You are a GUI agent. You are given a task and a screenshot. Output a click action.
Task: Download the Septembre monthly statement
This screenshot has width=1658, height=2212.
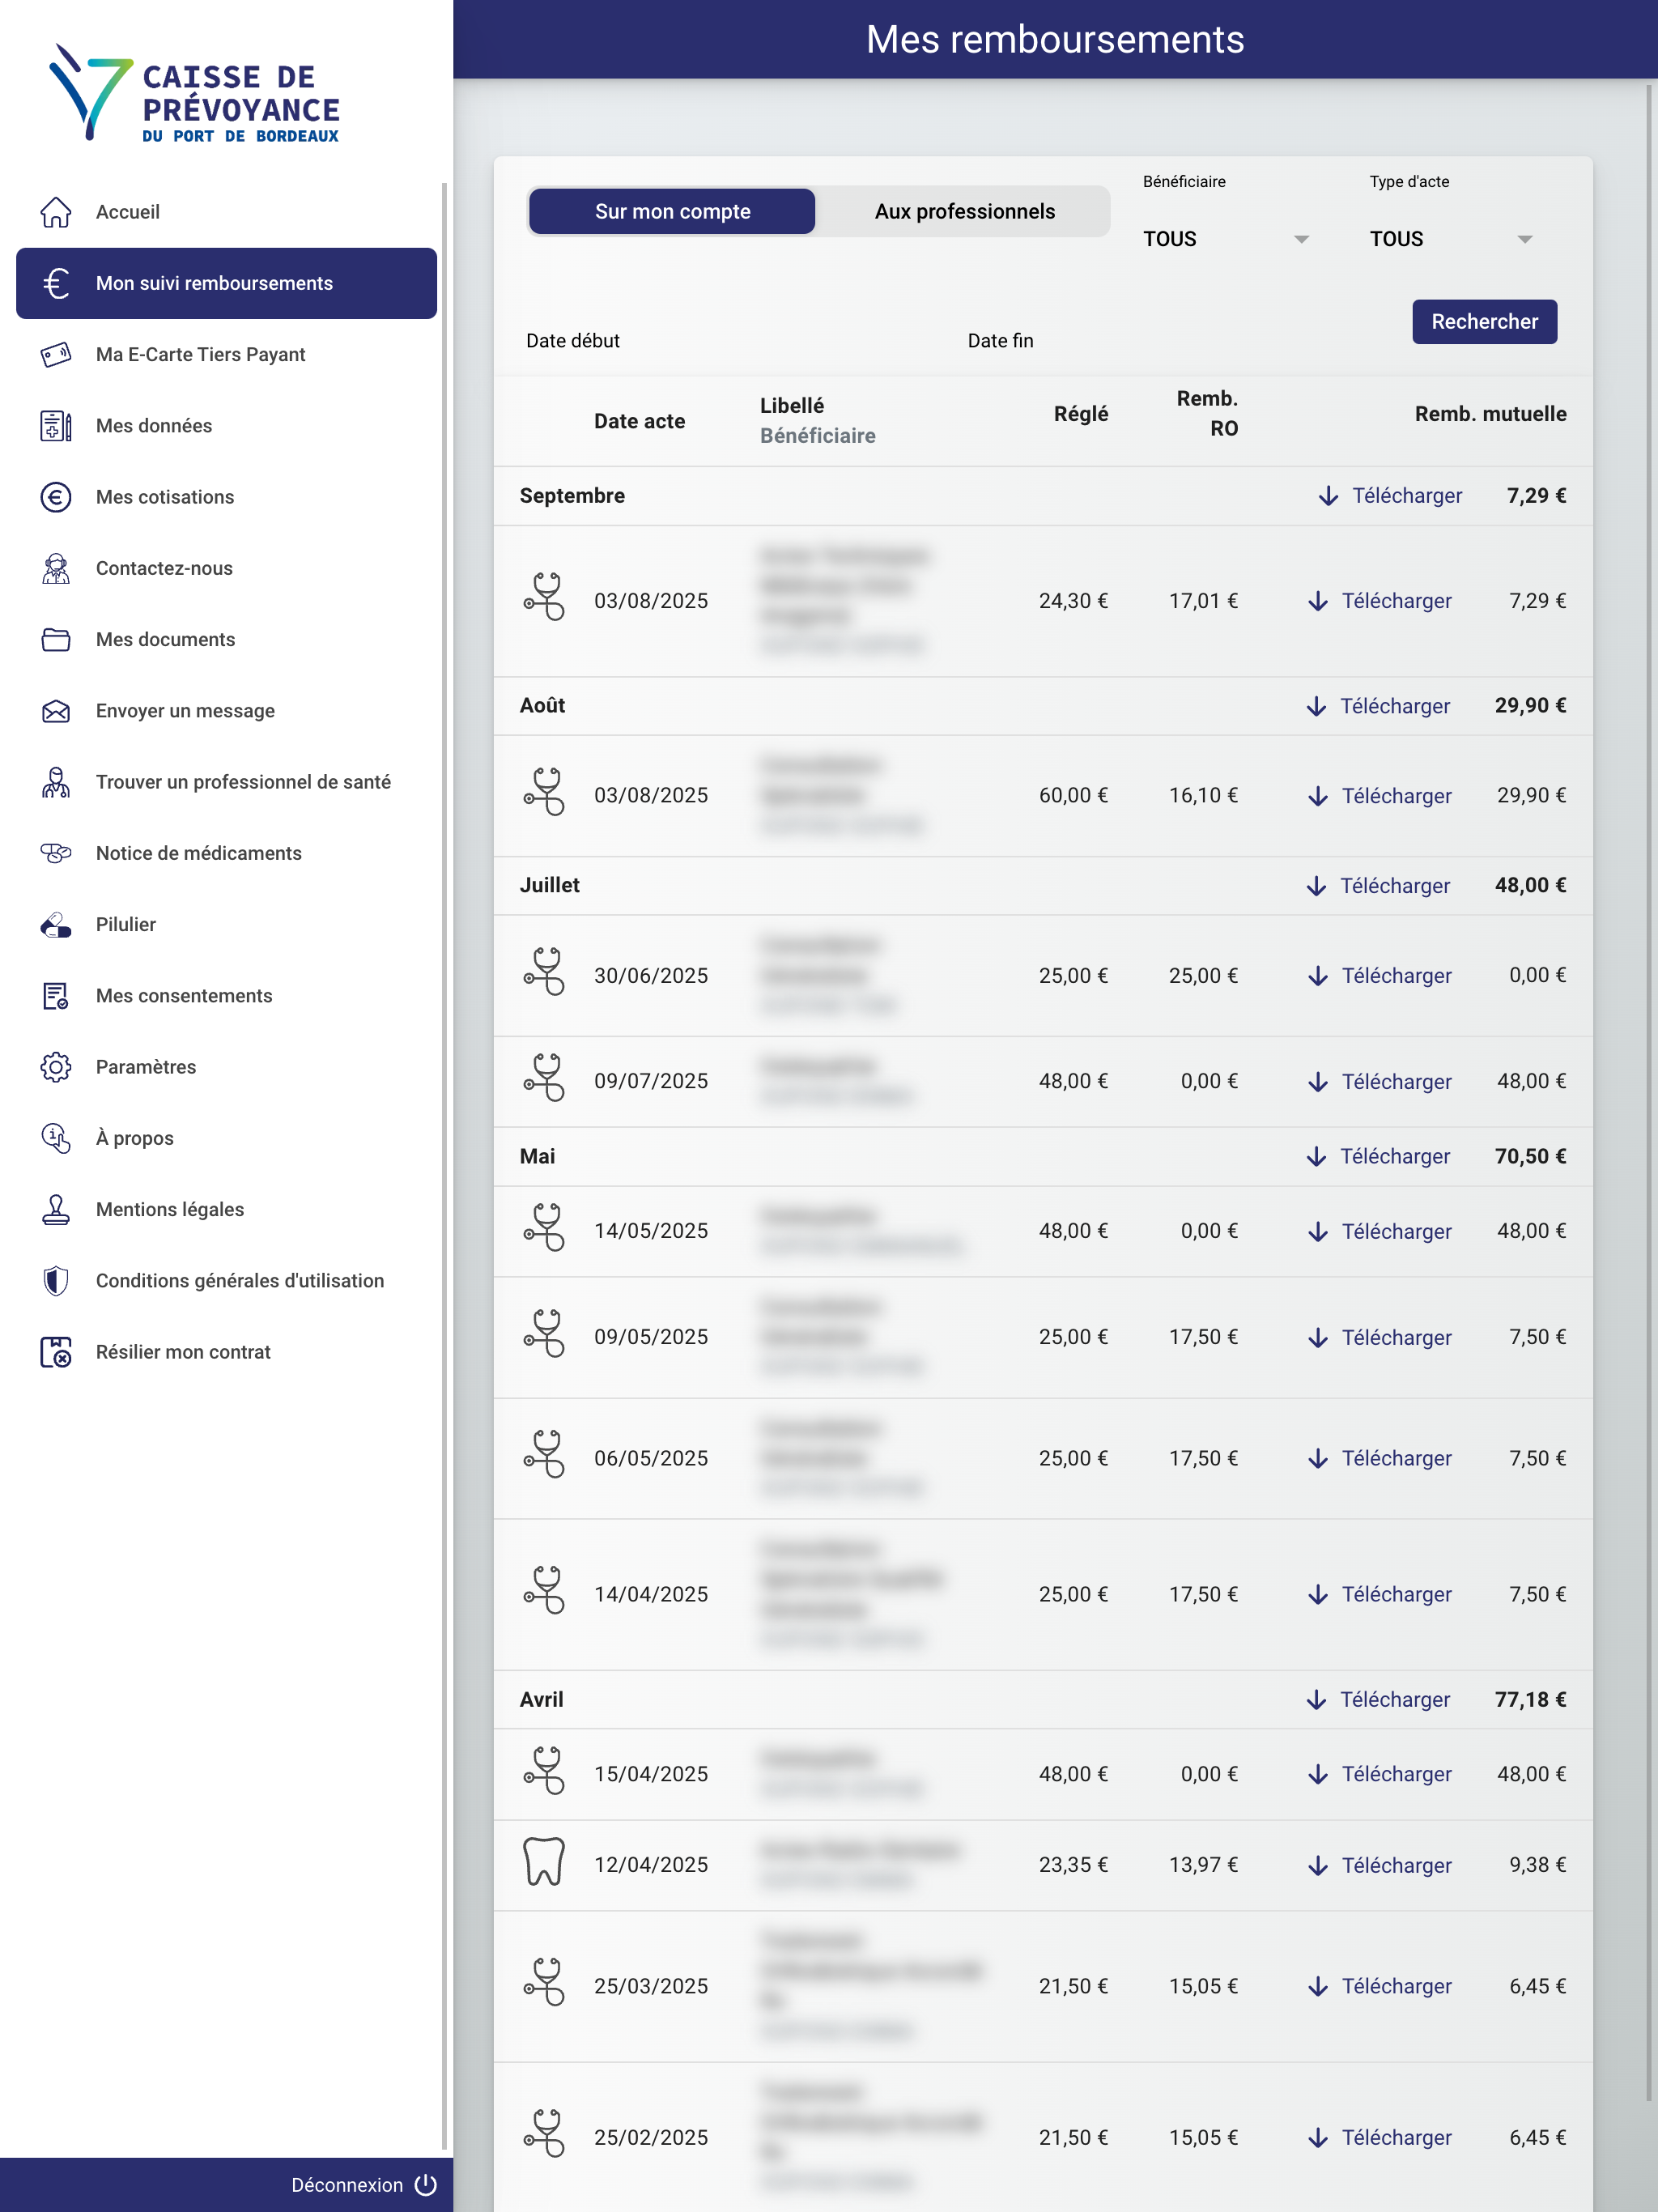tap(1390, 496)
